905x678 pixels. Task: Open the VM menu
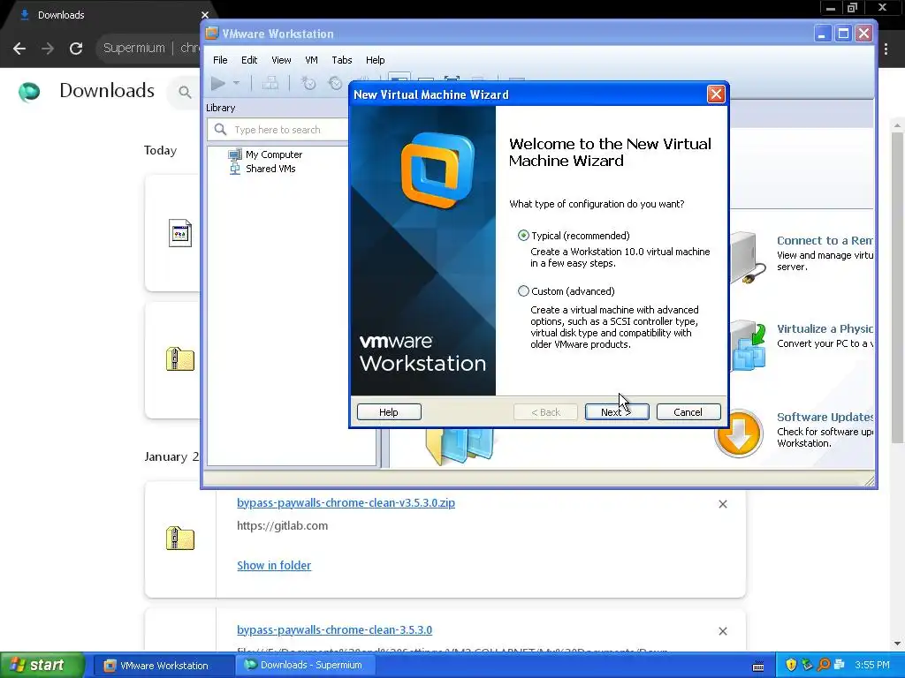[x=311, y=60]
